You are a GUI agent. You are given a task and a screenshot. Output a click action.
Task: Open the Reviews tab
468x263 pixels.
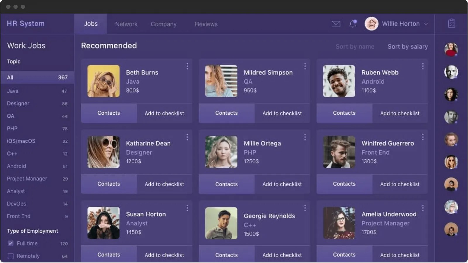[x=206, y=24]
